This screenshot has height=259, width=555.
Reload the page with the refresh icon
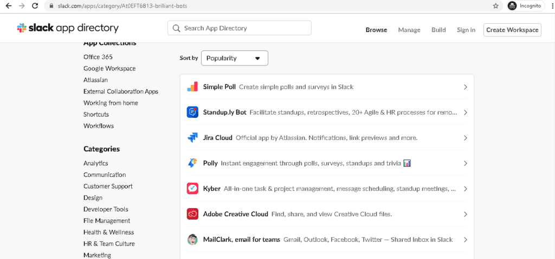tap(35, 6)
